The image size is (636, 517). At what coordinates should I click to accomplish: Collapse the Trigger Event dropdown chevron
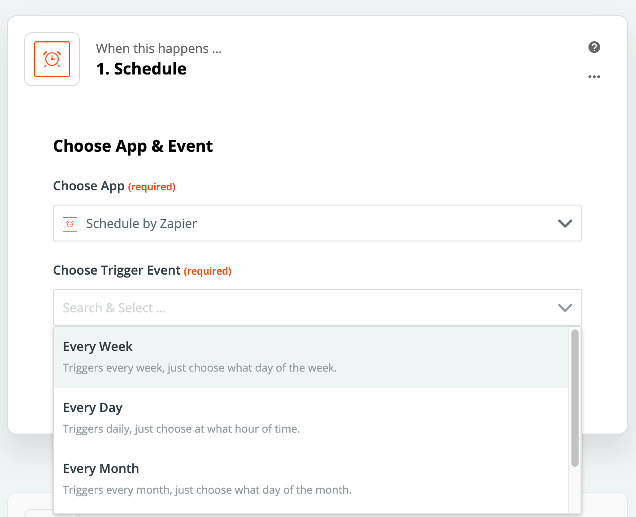point(565,307)
